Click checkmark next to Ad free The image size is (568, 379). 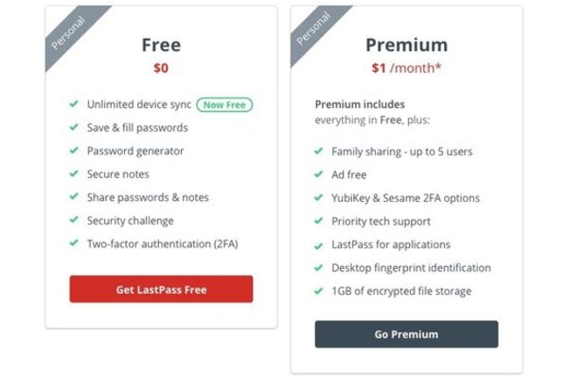coord(318,174)
